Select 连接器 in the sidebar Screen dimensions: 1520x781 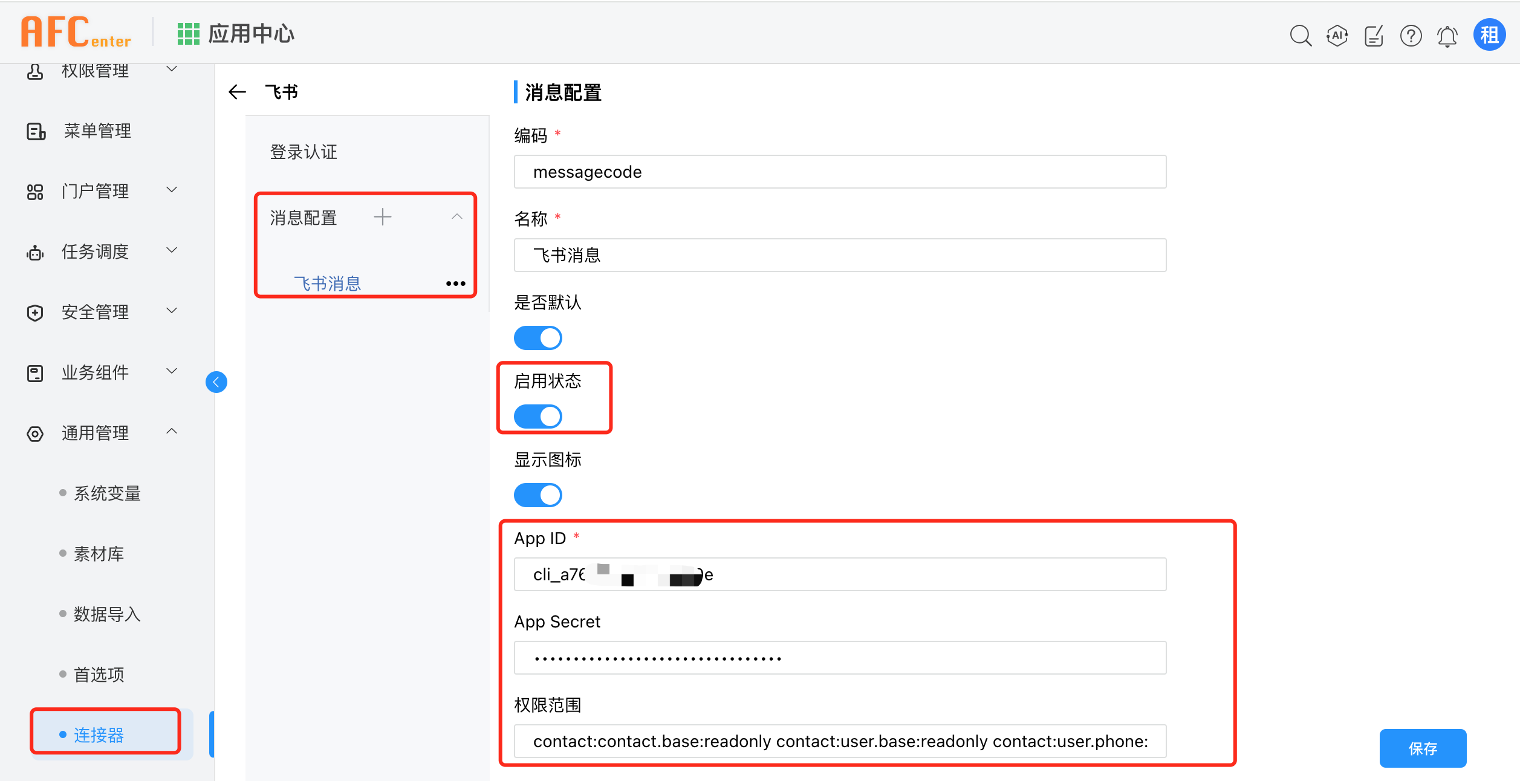(x=99, y=734)
